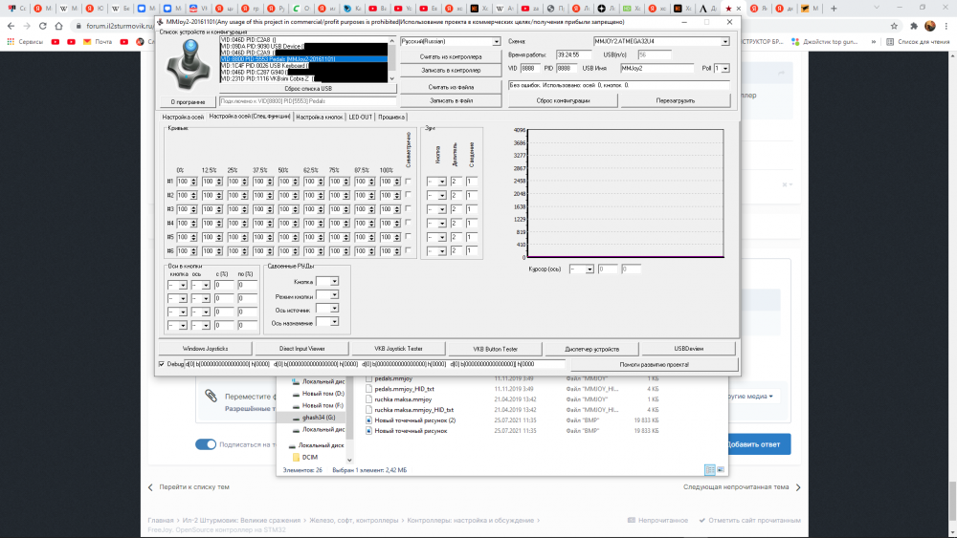Open VKB Joystick Tester
Image resolution: width=957 pixels, height=538 pixels.
[399, 349]
